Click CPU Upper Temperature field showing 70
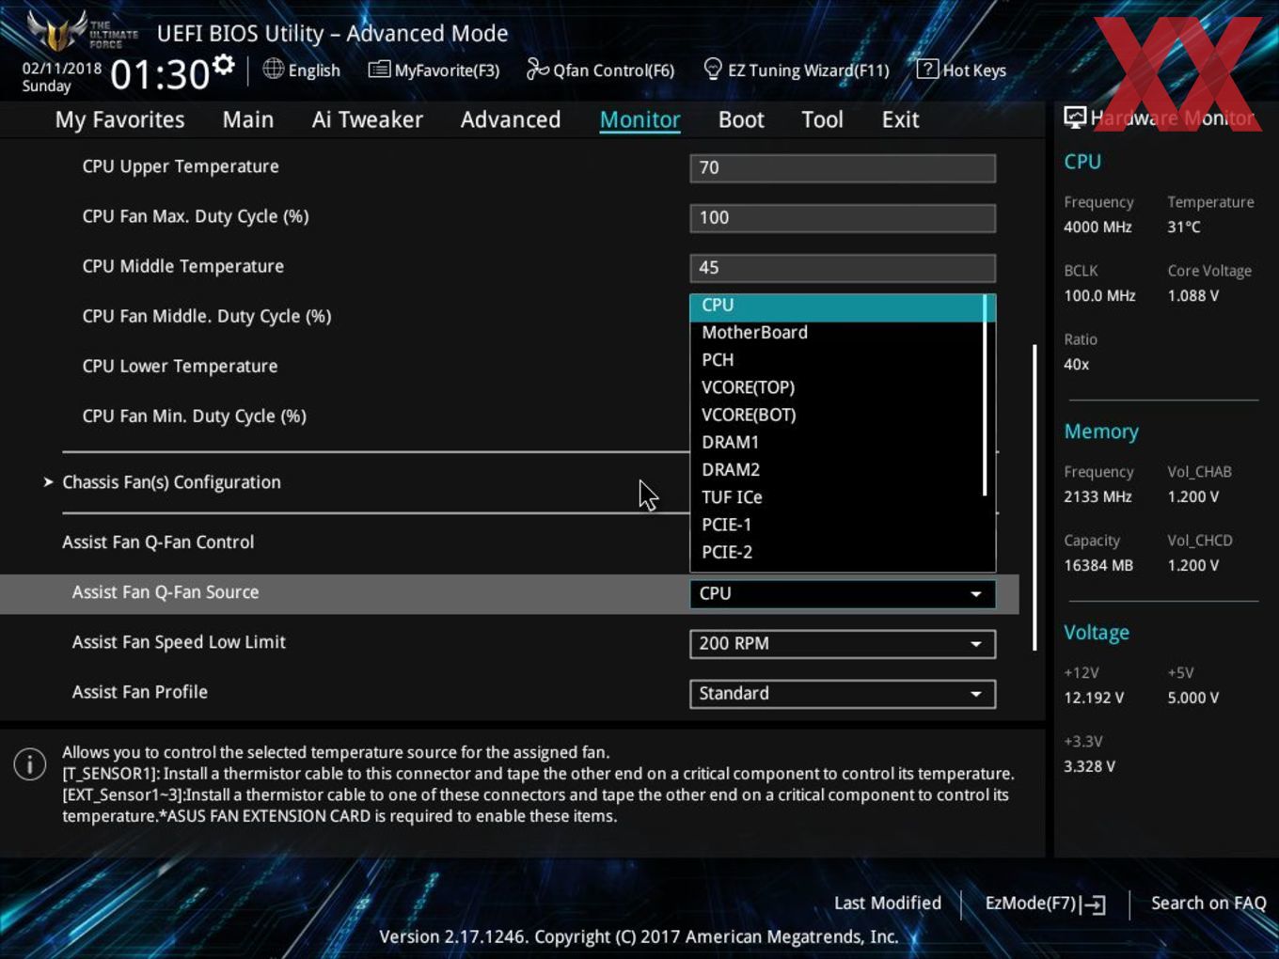The height and width of the screenshot is (959, 1279). point(843,167)
